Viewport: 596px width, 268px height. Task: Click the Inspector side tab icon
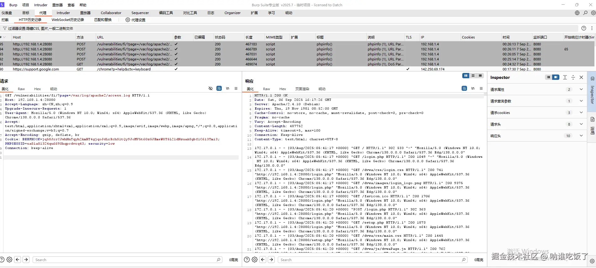[592, 79]
